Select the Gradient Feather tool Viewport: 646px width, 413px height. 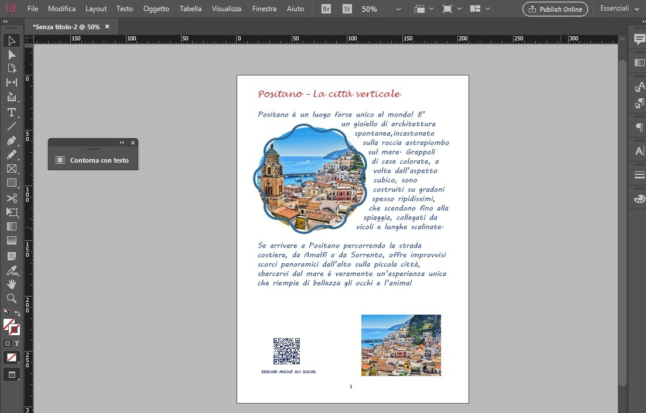12,240
